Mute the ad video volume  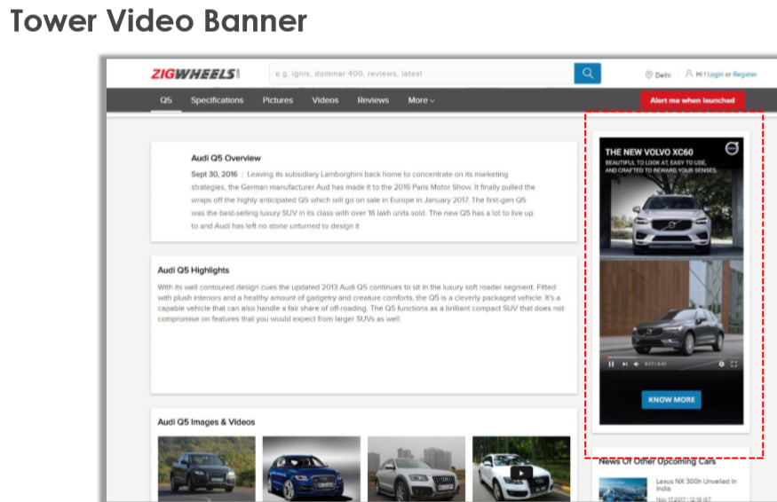click(637, 364)
